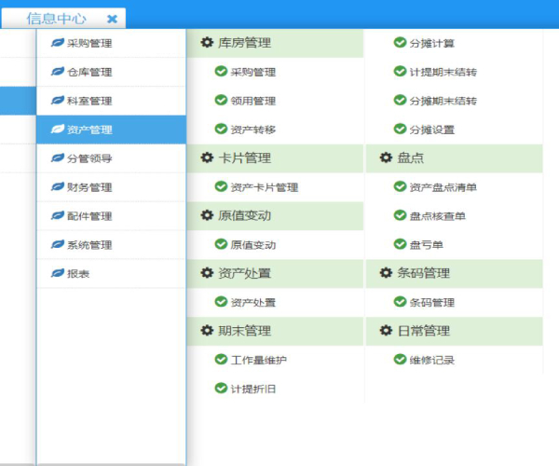Open the 资产卡片管理 link

(x=264, y=187)
